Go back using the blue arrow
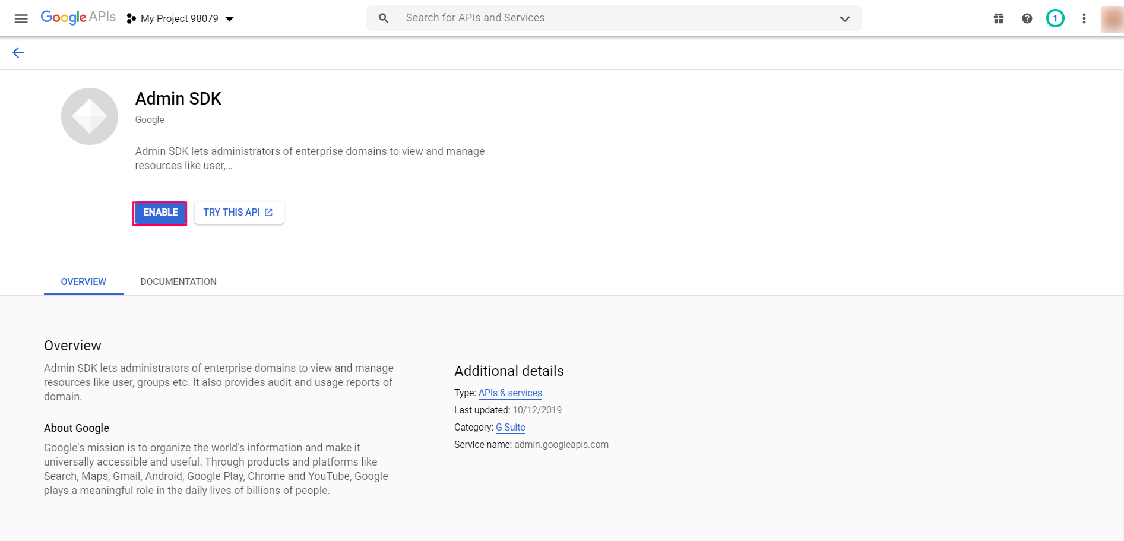The width and height of the screenshot is (1124, 541). (x=18, y=53)
